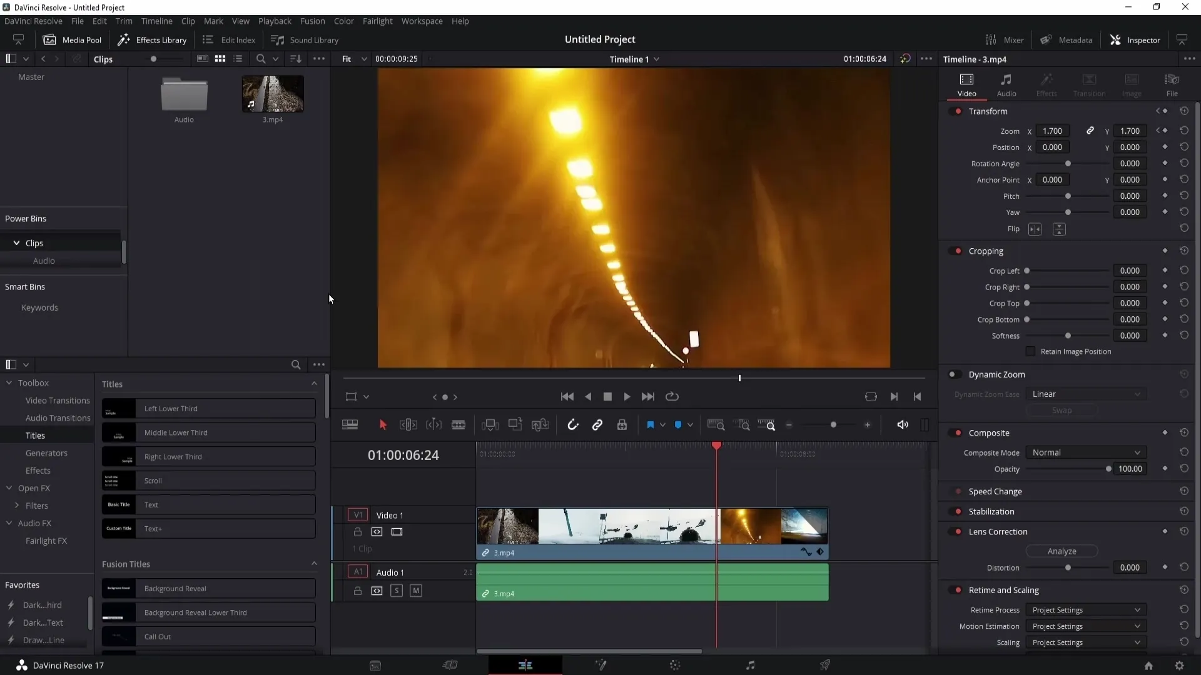The width and height of the screenshot is (1201, 675).
Task: Click the Linked Selection icon in toolbar
Action: click(596, 424)
